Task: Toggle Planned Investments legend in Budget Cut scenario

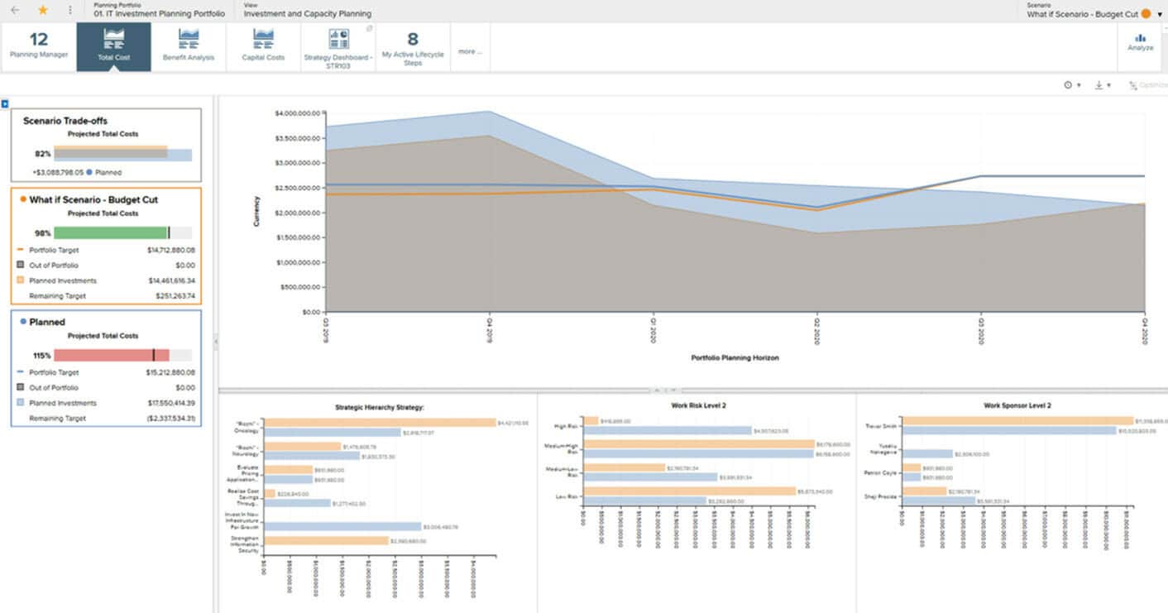Action: coord(21,280)
